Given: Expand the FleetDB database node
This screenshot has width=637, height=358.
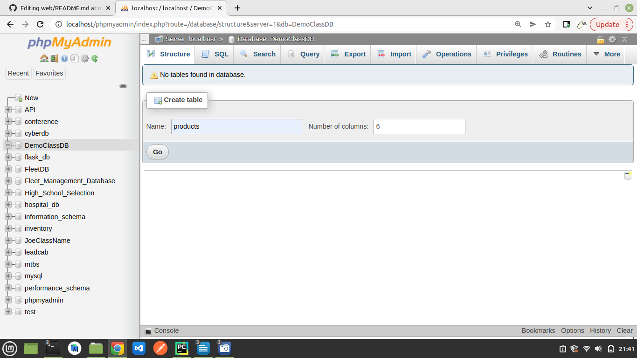Looking at the screenshot, I should (x=8, y=169).
